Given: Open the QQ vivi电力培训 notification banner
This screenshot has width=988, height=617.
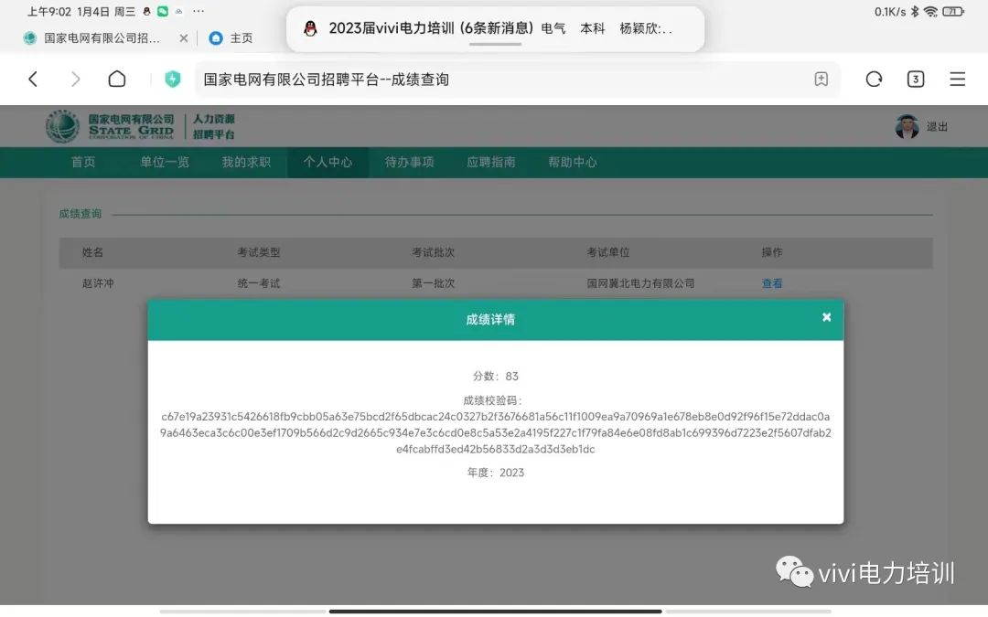Looking at the screenshot, I should point(495,28).
